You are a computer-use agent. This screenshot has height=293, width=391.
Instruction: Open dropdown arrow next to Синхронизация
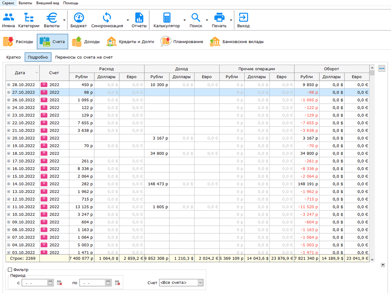coord(127,20)
